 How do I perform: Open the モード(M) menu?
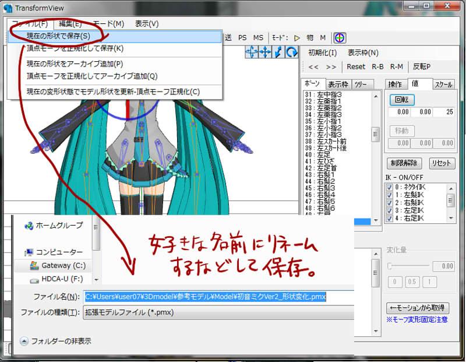[108, 23]
